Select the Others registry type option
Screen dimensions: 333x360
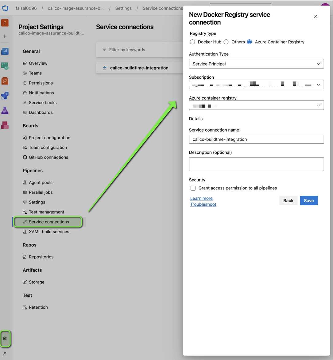pos(226,42)
